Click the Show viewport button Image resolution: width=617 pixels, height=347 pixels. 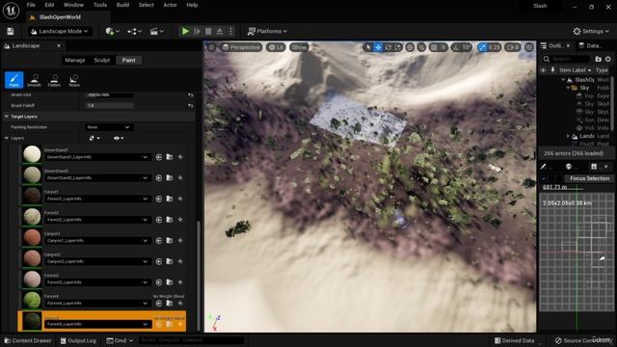(299, 47)
